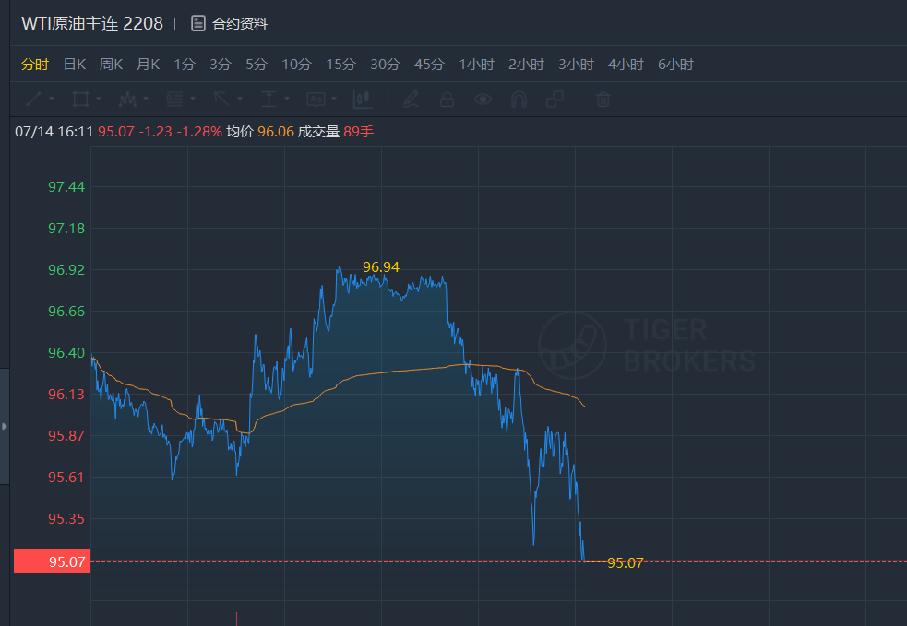Screen dimensions: 907x626
Task: Click the 96.92 axis price label
Action: click(66, 270)
